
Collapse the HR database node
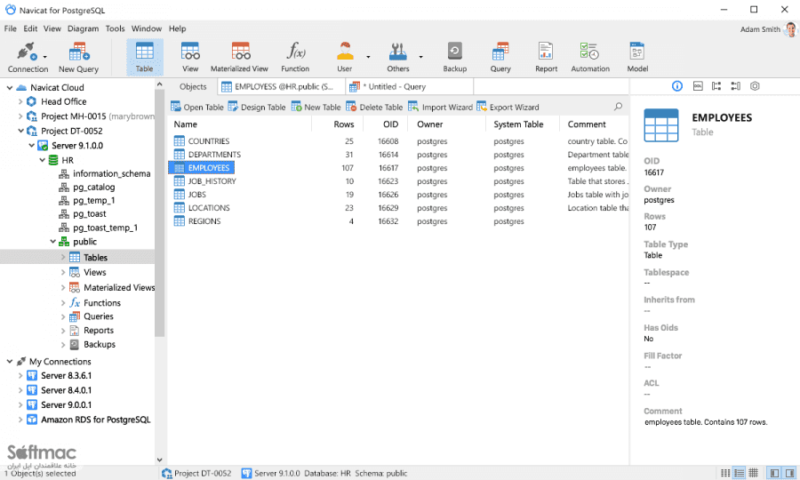coord(42,160)
